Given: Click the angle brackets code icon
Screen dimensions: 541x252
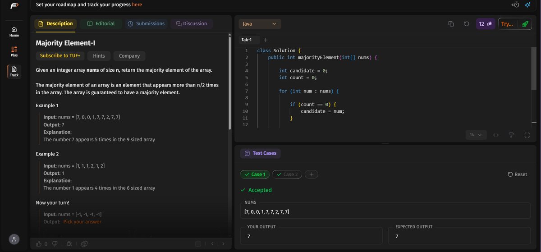Looking at the screenshot, I should (x=496, y=135).
